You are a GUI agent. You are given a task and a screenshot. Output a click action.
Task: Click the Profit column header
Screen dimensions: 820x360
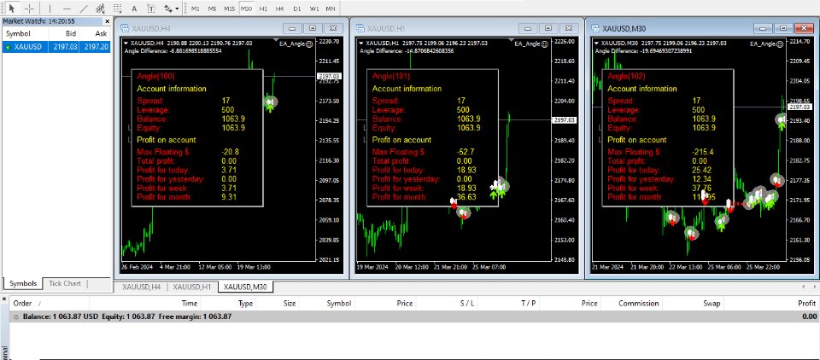(x=806, y=303)
